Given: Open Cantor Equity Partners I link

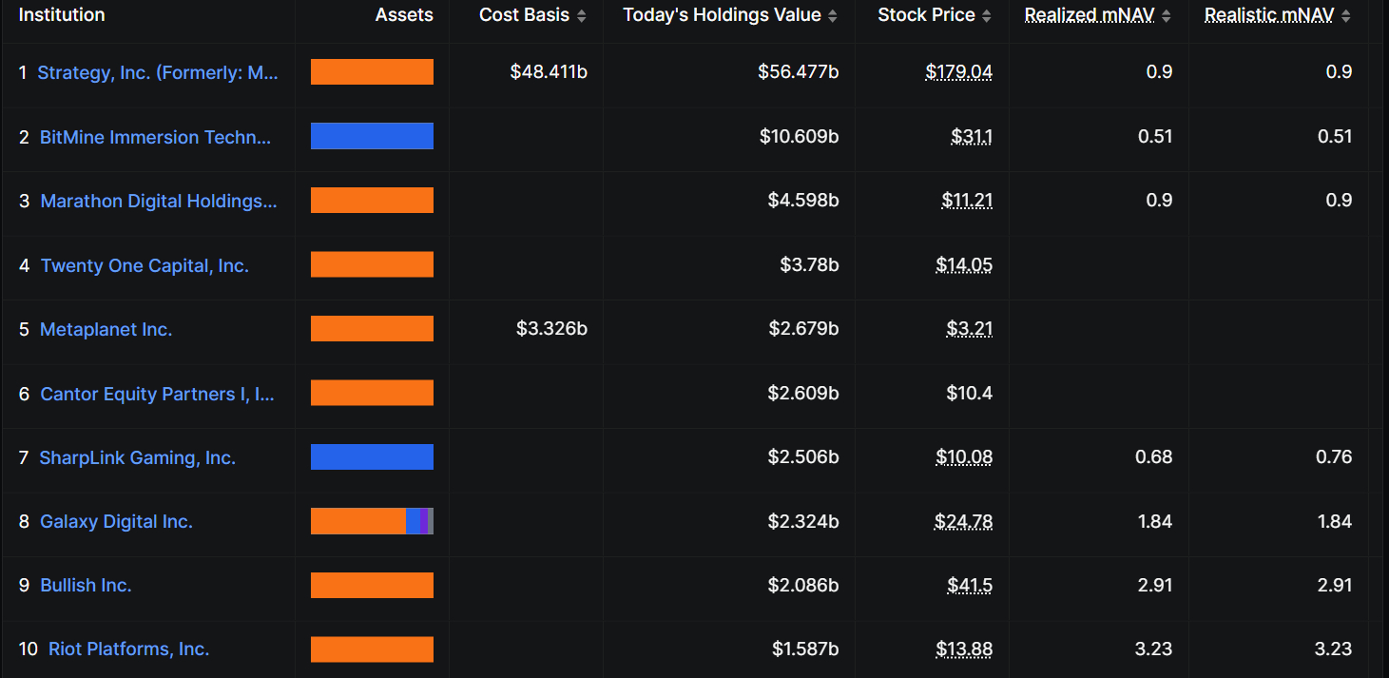Looking at the screenshot, I should pos(157,394).
